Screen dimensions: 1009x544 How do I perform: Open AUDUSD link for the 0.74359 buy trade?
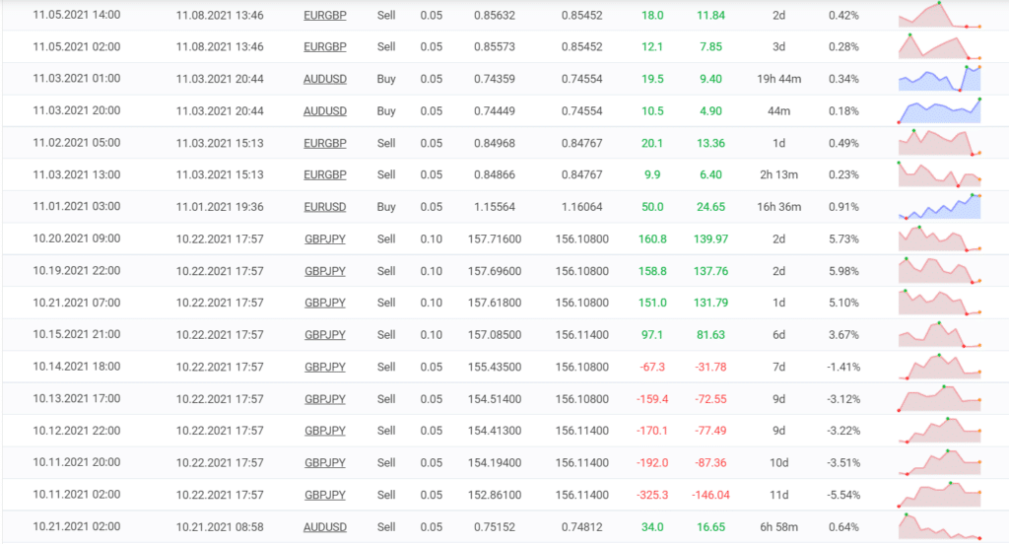point(324,79)
